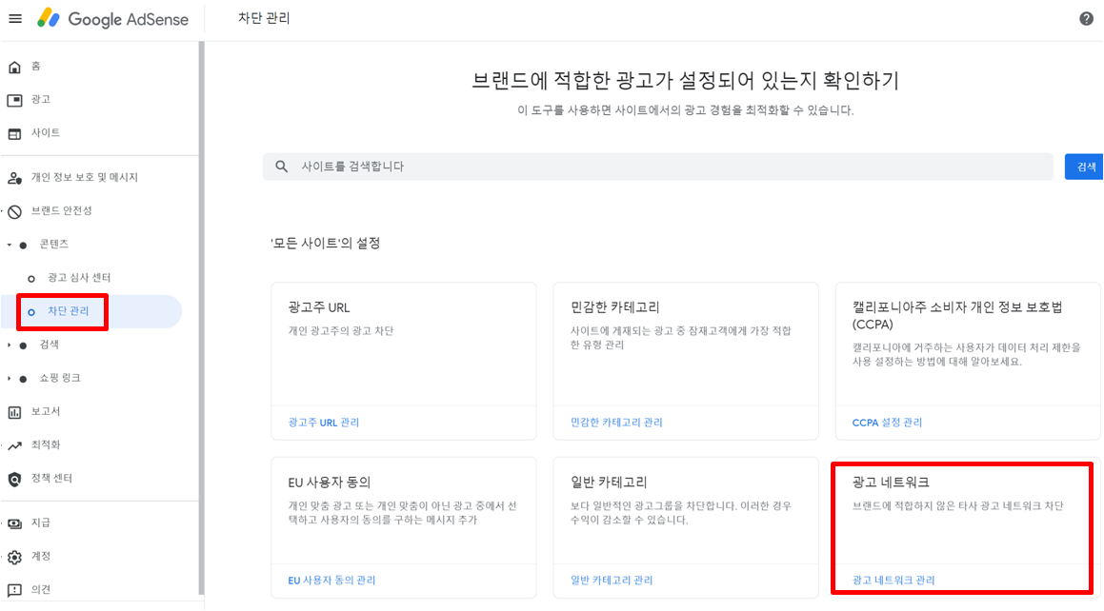This screenshot has height=611, width=1104.
Task: Click the 사이트 sidebar icon
Action: click(13, 132)
